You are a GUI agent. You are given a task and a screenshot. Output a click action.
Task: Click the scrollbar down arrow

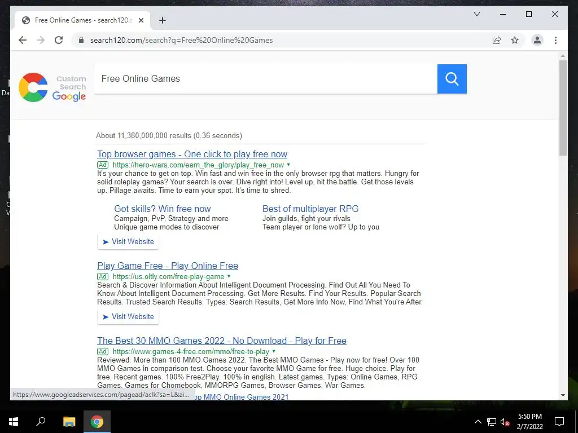click(x=563, y=395)
